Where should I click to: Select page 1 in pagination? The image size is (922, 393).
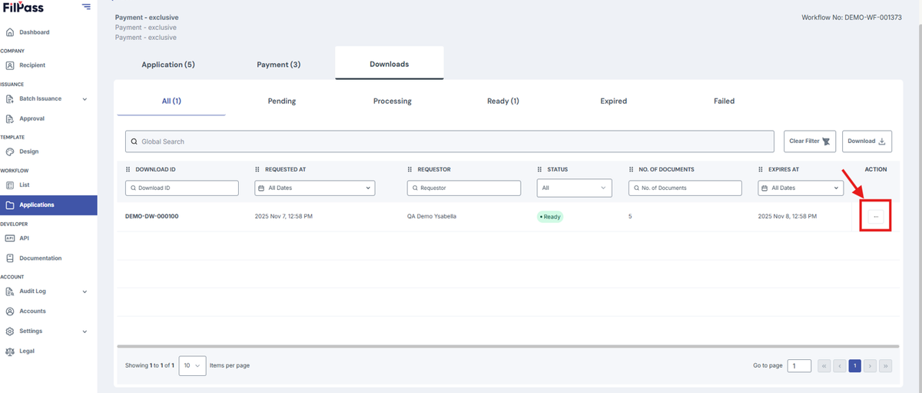(854, 366)
